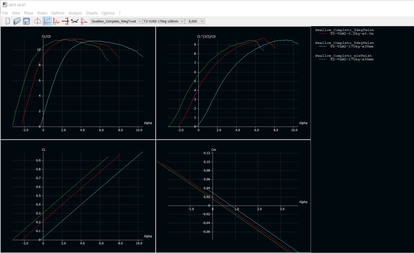The height and width of the screenshot is (253, 414).
Task: Open the root locus view icon
Action: (65, 21)
